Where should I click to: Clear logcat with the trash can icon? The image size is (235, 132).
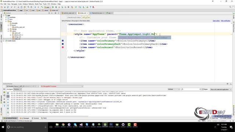pos(8,93)
